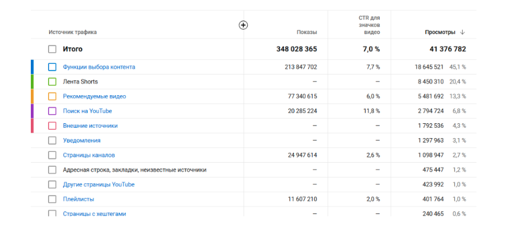505x225 pixels.
Task: Click the sort arrow next to Просмотры
Action: [x=463, y=32]
